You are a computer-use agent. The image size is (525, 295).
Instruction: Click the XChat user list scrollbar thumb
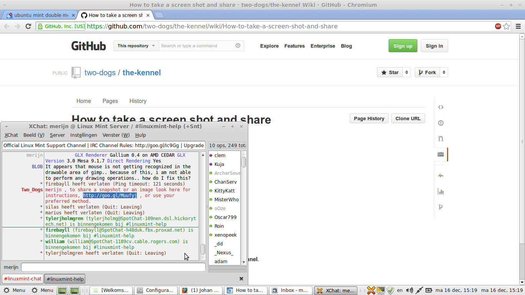point(243,162)
